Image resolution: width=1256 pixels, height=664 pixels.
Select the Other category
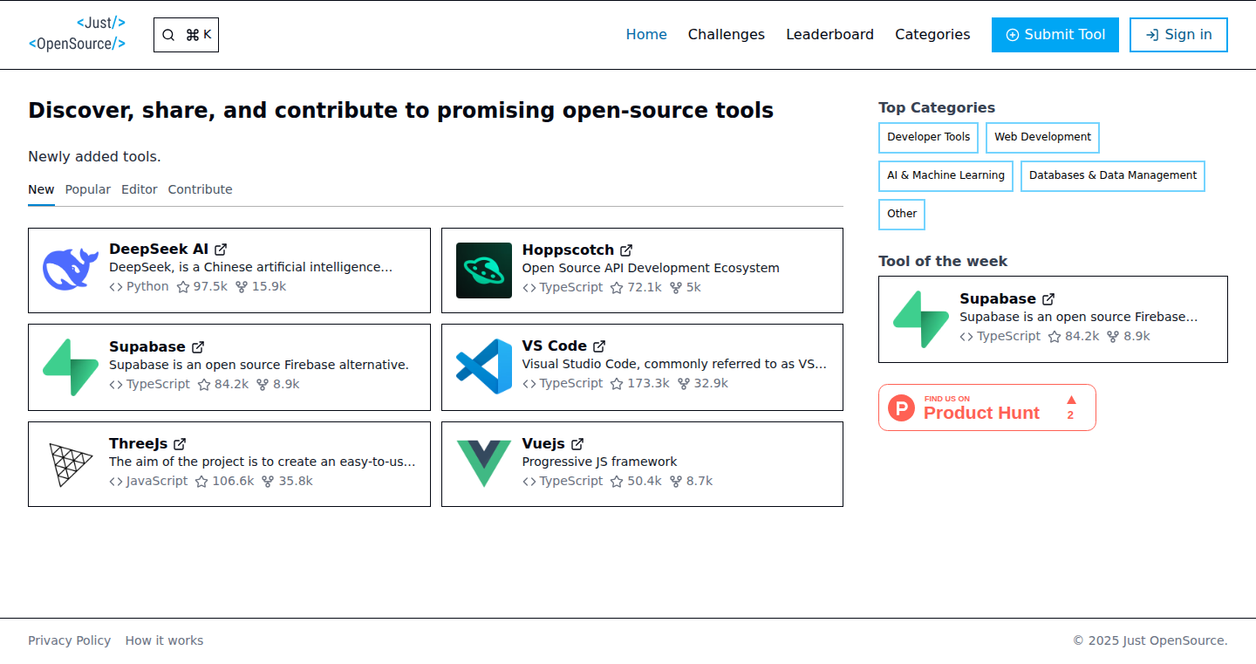(x=902, y=214)
